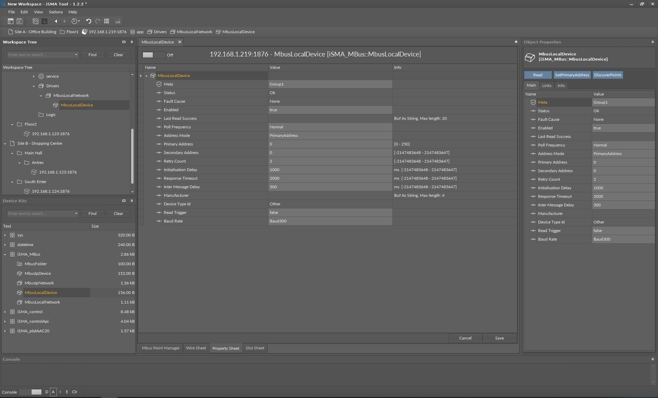The width and height of the screenshot is (658, 398).
Task: Click the Save button
Action: pos(499,338)
